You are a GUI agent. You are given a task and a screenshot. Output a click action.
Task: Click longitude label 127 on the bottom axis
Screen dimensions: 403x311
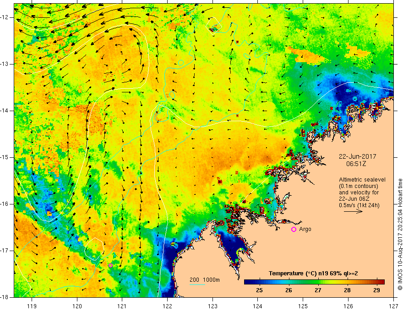coord(393,306)
